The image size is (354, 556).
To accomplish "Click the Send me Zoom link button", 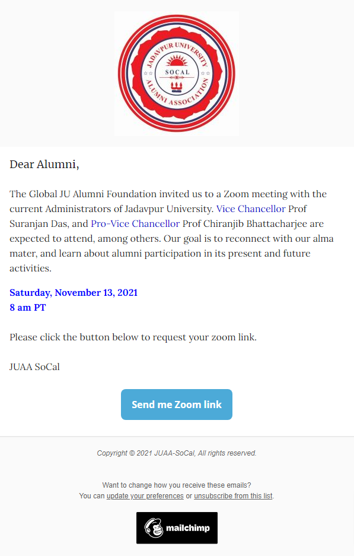I will [x=177, y=405].
